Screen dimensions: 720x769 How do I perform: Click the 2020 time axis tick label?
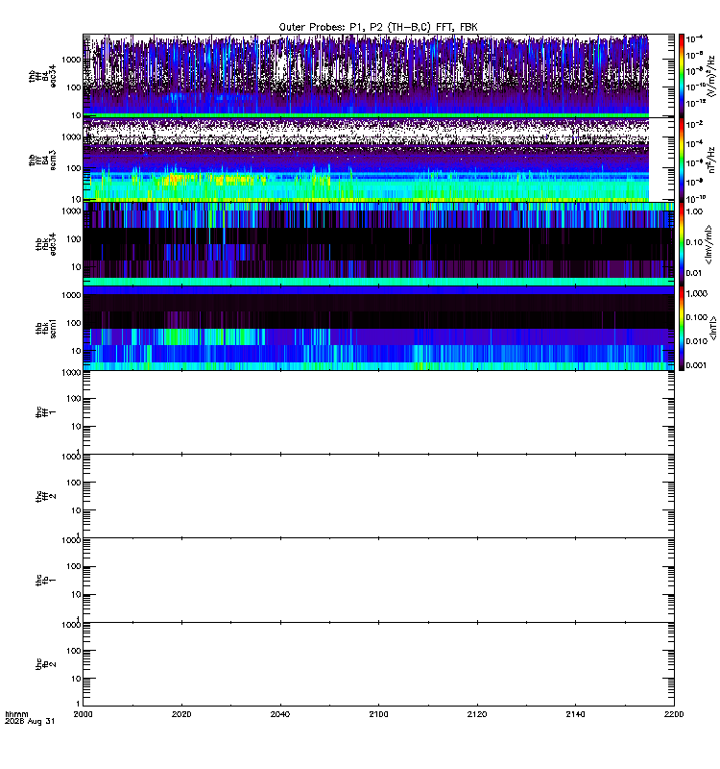pyautogui.click(x=181, y=714)
